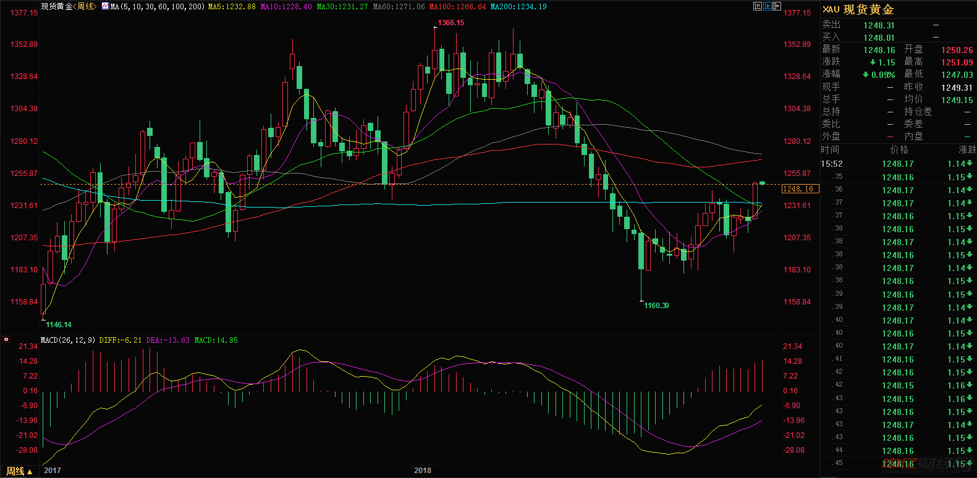The width and height of the screenshot is (977, 478).
Task: Click the 1248.16 current price marker on axis
Action: 800,189
